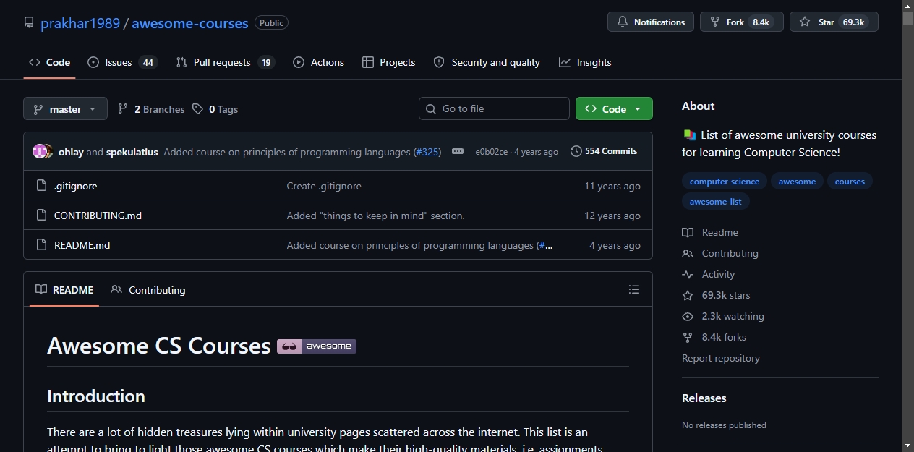This screenshot has height=452, width=914.
Task: Click the file icon beside CONTRIBUTING.md
Action: pos(41,216)
